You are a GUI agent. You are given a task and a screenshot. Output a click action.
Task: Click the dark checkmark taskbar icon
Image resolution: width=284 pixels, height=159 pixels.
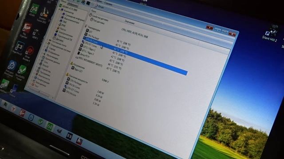coord(59,131)
